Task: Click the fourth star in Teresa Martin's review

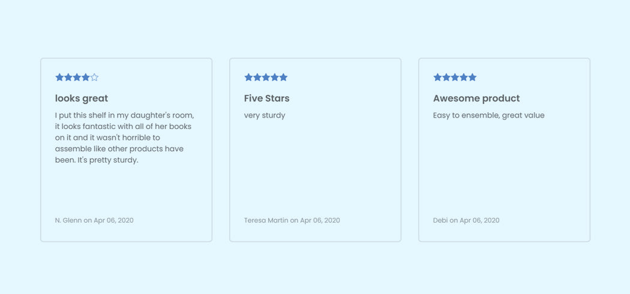Action: tap(275, 77)
